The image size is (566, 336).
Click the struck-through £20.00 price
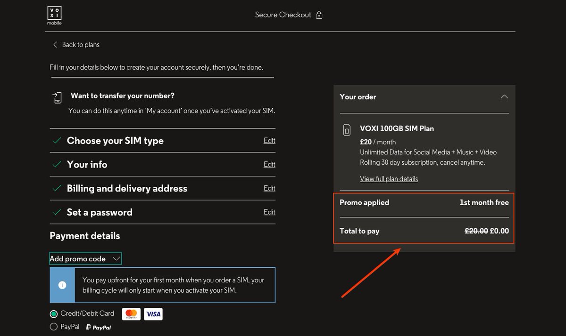tap(476, 231)
